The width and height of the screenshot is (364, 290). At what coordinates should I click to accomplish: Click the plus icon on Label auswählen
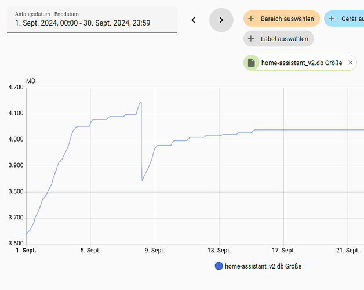(251, 39)
